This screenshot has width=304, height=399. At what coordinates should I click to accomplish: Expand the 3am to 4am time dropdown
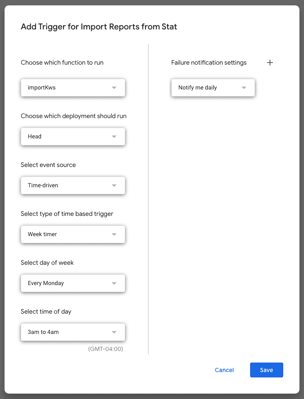(73, 332)
